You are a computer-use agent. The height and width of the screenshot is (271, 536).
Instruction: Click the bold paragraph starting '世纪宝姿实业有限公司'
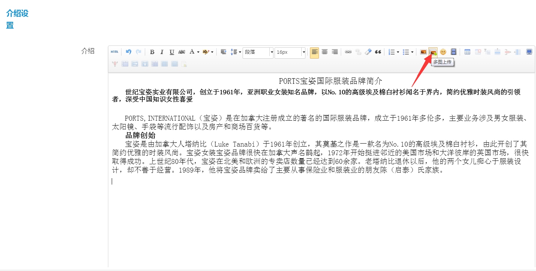coord(317,95)
